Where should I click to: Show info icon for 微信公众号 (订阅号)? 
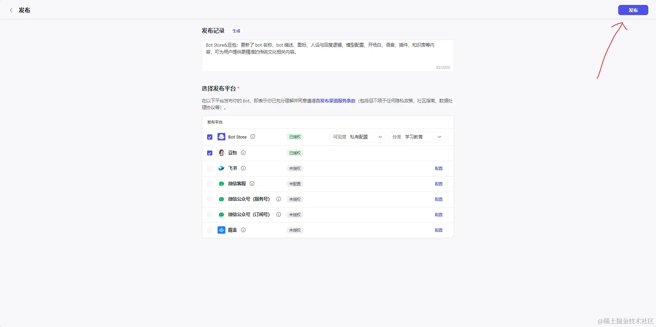[x=279, y=214]
